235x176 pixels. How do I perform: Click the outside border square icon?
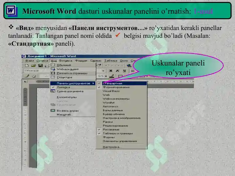120,76
